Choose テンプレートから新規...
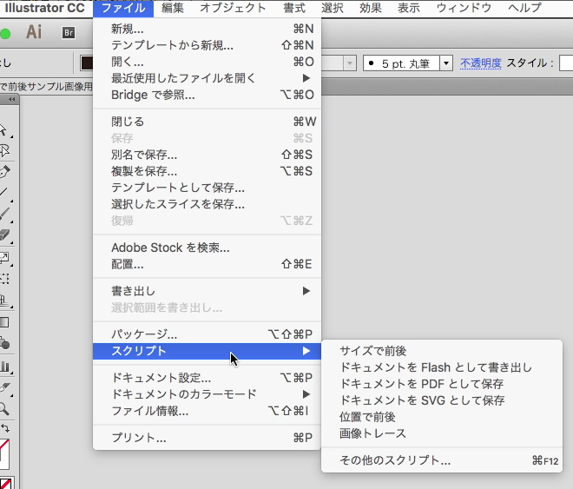 (207, 45)
